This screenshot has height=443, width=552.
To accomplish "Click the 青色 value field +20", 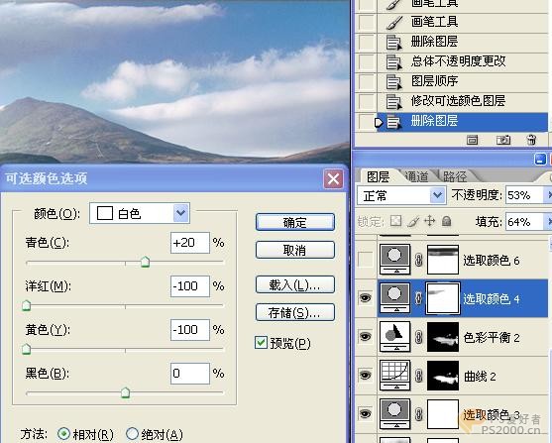I will click(x=190, y=243).
